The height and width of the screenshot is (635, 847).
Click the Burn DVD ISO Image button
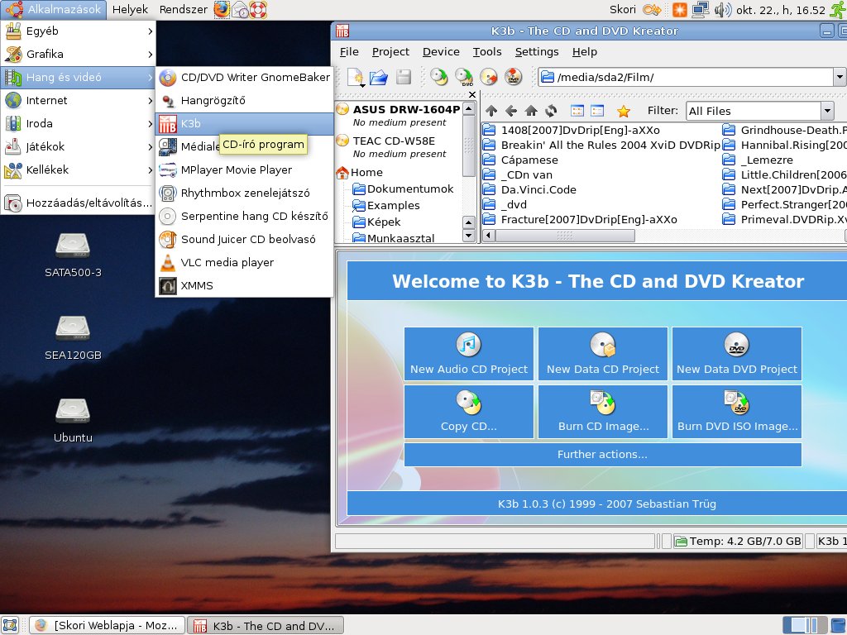coord(737,412)
